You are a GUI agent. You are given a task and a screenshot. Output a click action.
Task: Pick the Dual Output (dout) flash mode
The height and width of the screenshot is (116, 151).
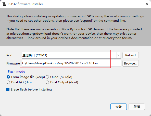pos(62,82)
